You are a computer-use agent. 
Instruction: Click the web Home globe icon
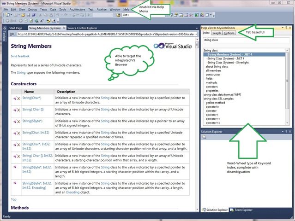[x=36, y=21]
